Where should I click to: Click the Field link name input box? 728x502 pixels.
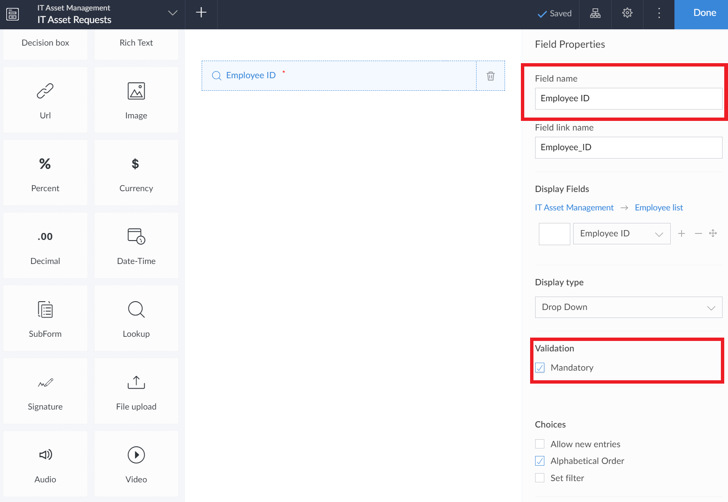628,148
